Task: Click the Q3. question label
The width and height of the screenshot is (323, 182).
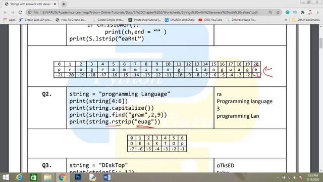Action: click(x=47, y=165)
